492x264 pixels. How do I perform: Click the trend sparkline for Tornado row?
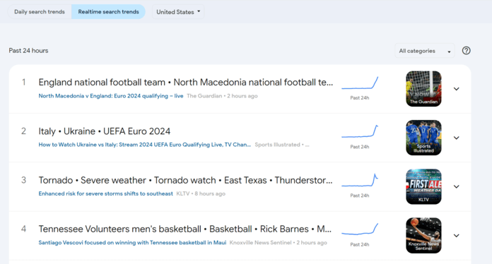click(x=360, y=181)
